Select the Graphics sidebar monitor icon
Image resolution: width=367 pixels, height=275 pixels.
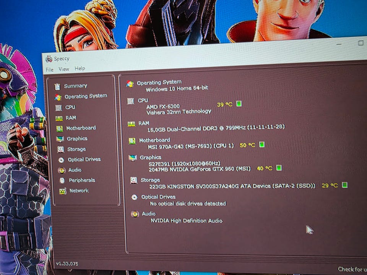[60, 139]
